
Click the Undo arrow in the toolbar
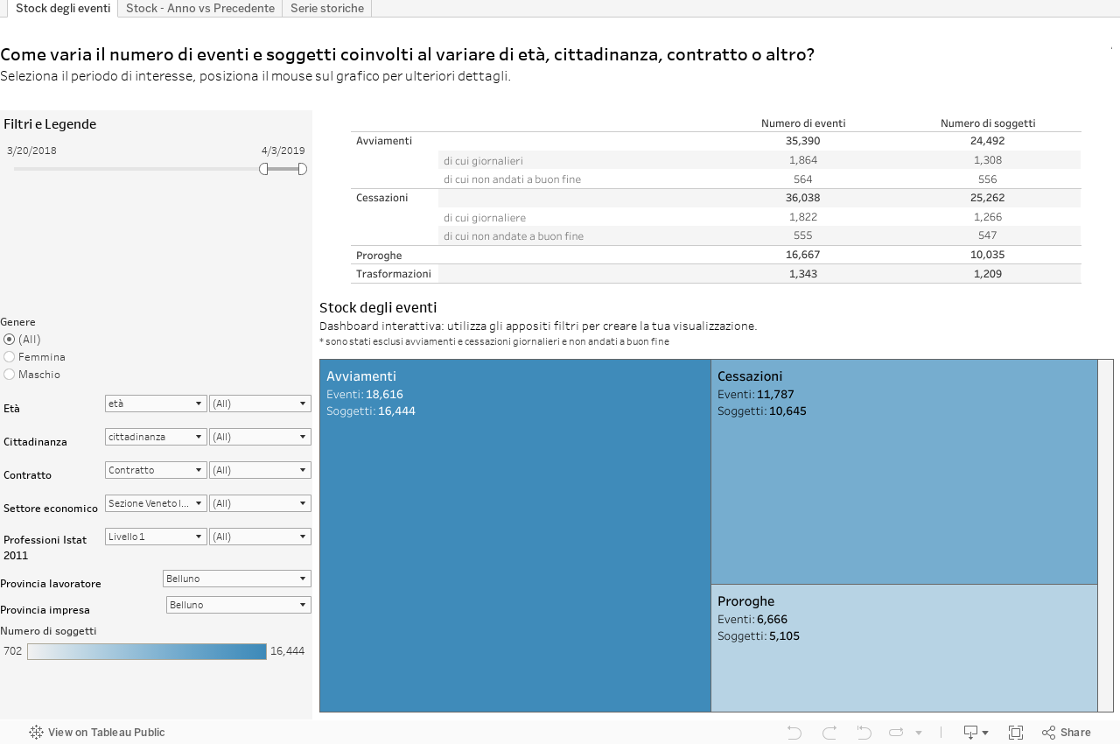(794, 733)
